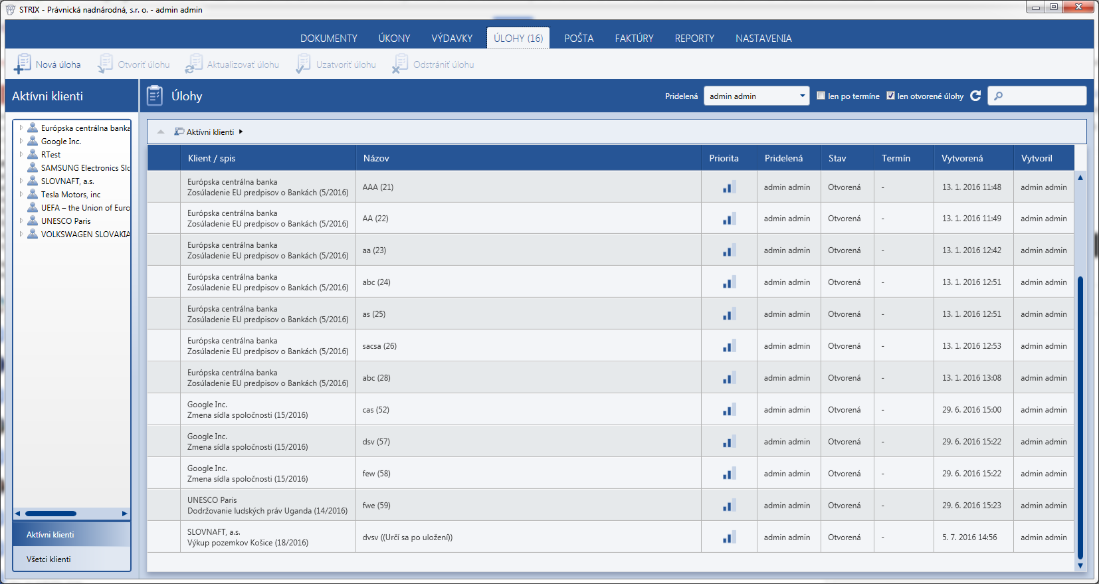This screenshot has width=1099, height=584.
Task: Click the cell "Výkup pozemkov Košice (18/2016)"
Action: pyautogui.click(x=248, y=543)
